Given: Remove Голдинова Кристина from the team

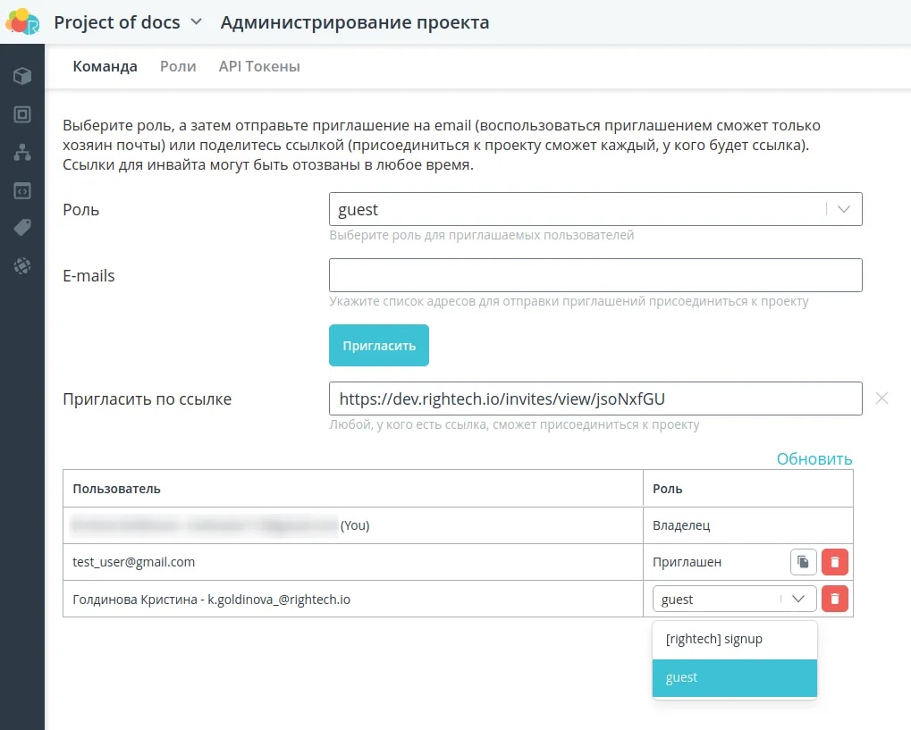Looking at the screenshot, I should (835, 599).
